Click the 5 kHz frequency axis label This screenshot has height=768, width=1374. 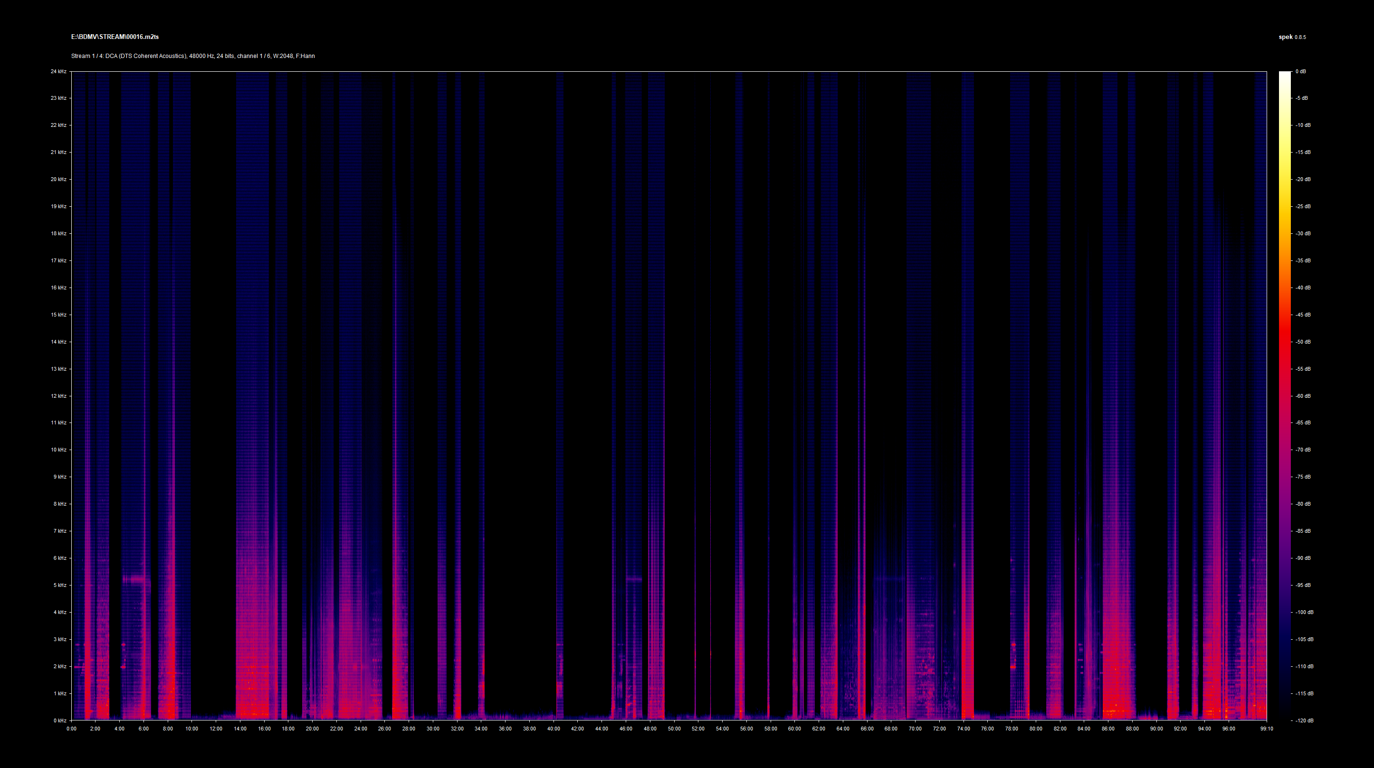click(x=60, y=586)
